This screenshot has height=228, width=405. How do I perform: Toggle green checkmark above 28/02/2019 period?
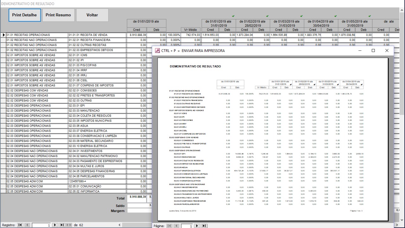pyautogui.click(x=267, y=16)
